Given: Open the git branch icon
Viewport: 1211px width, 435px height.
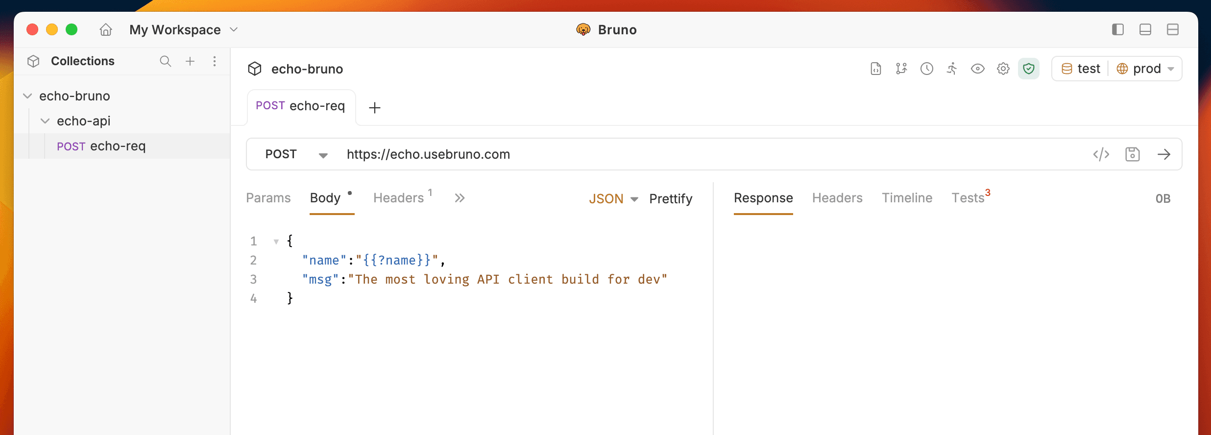Looking at the screenshot, I should click(x=901, y=69).
